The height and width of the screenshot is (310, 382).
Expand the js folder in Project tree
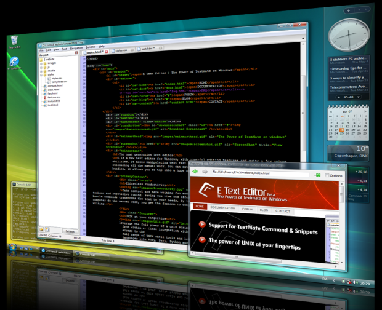click(x=41, y=67)
